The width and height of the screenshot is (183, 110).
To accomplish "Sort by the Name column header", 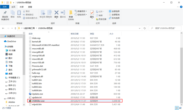I will 31,34.
